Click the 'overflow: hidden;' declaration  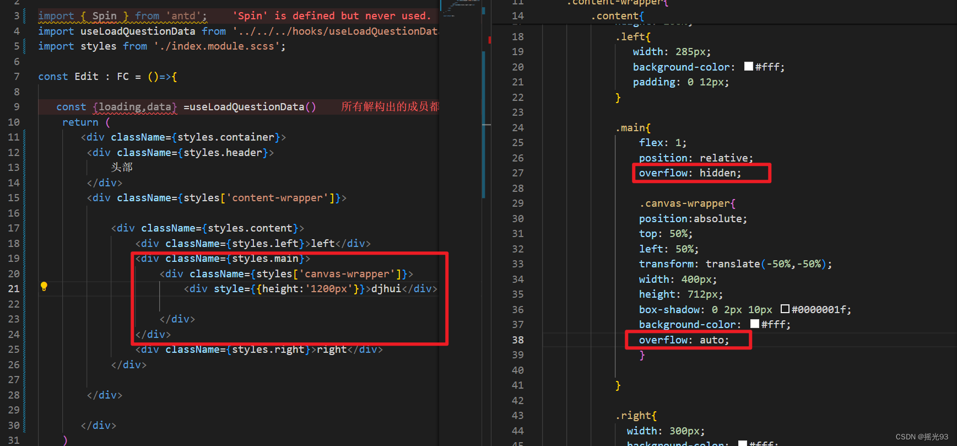(690, 173)
